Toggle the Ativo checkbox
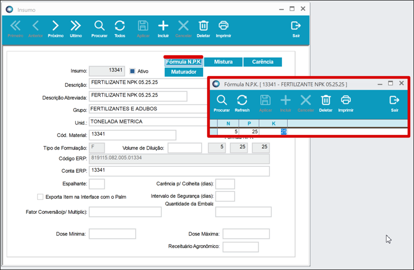This screenshot has height=270, width=414. coord(132,71)
